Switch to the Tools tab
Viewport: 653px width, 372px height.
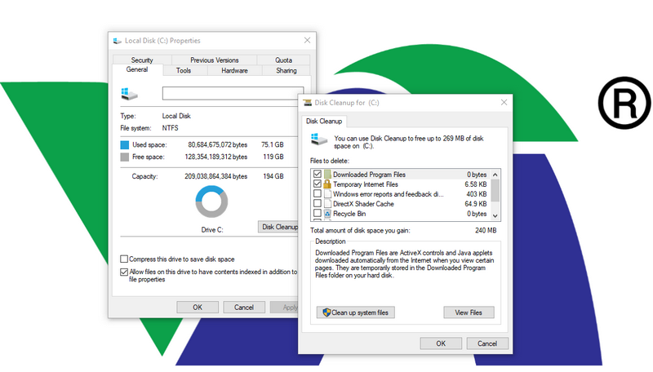click(183, 70)
